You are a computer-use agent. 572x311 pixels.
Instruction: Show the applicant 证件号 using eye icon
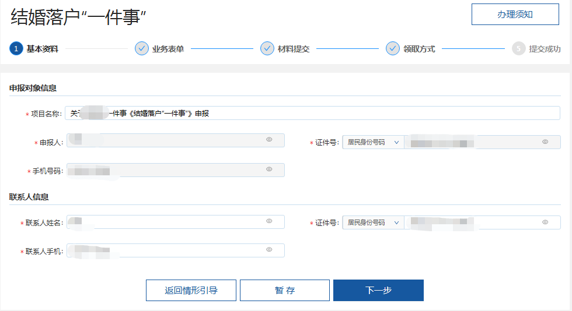point(545,142)
